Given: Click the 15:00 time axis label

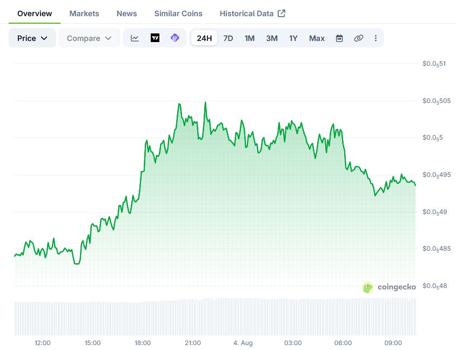Looking at the screenshot, I should pos(92,343).
